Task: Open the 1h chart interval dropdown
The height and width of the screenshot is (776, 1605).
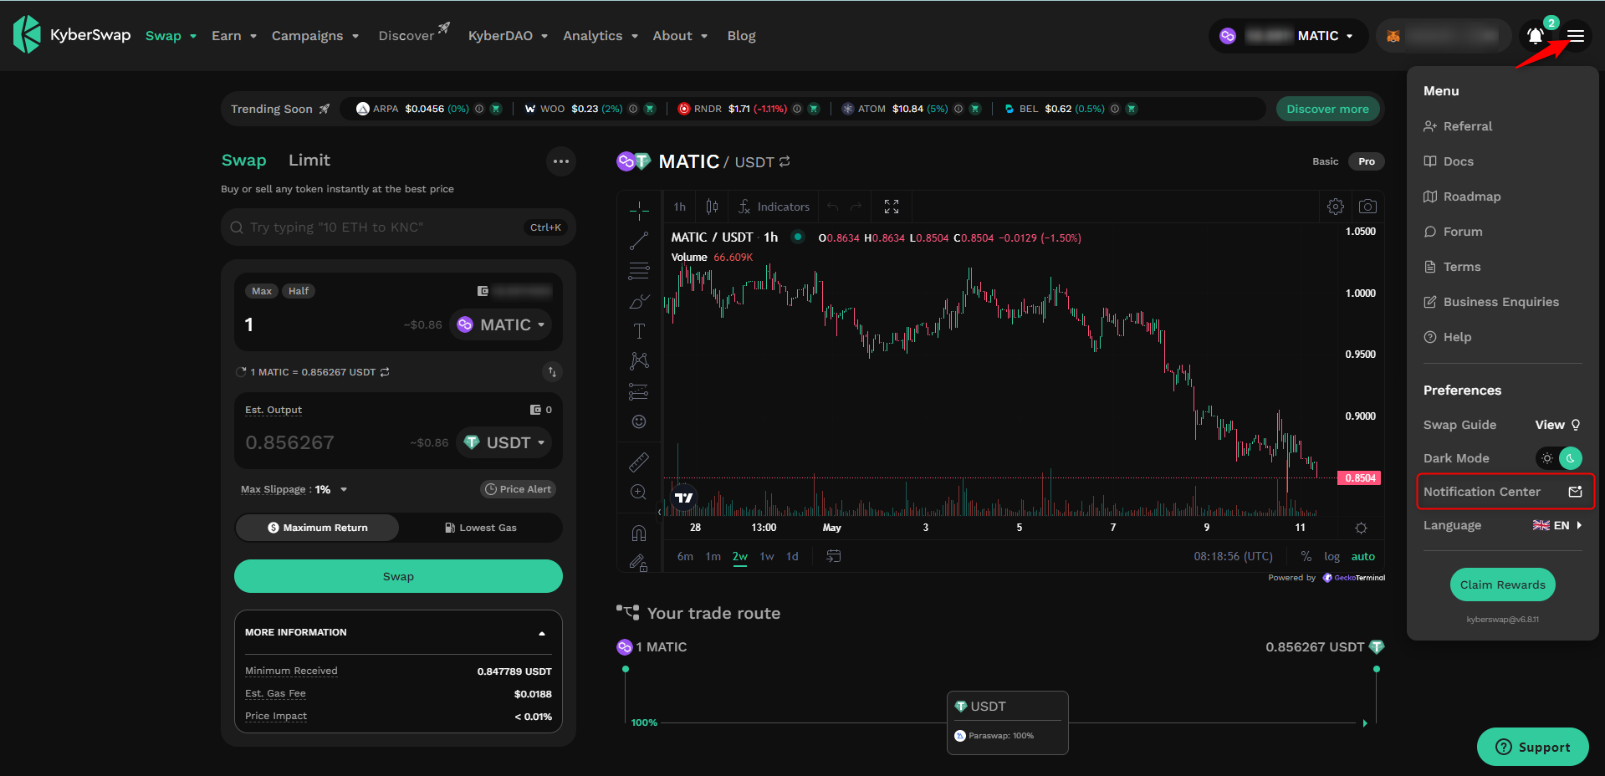Action: pyautogui.click(x=680, y=207)
